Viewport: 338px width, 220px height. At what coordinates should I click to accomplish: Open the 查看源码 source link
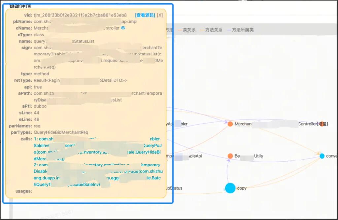coord(145,15)
